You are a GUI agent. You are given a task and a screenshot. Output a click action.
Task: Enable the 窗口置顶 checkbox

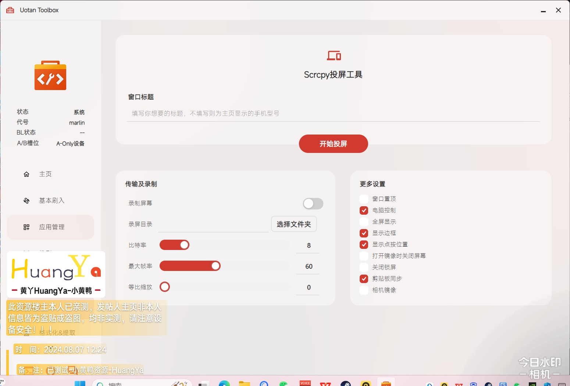[364, 199]
